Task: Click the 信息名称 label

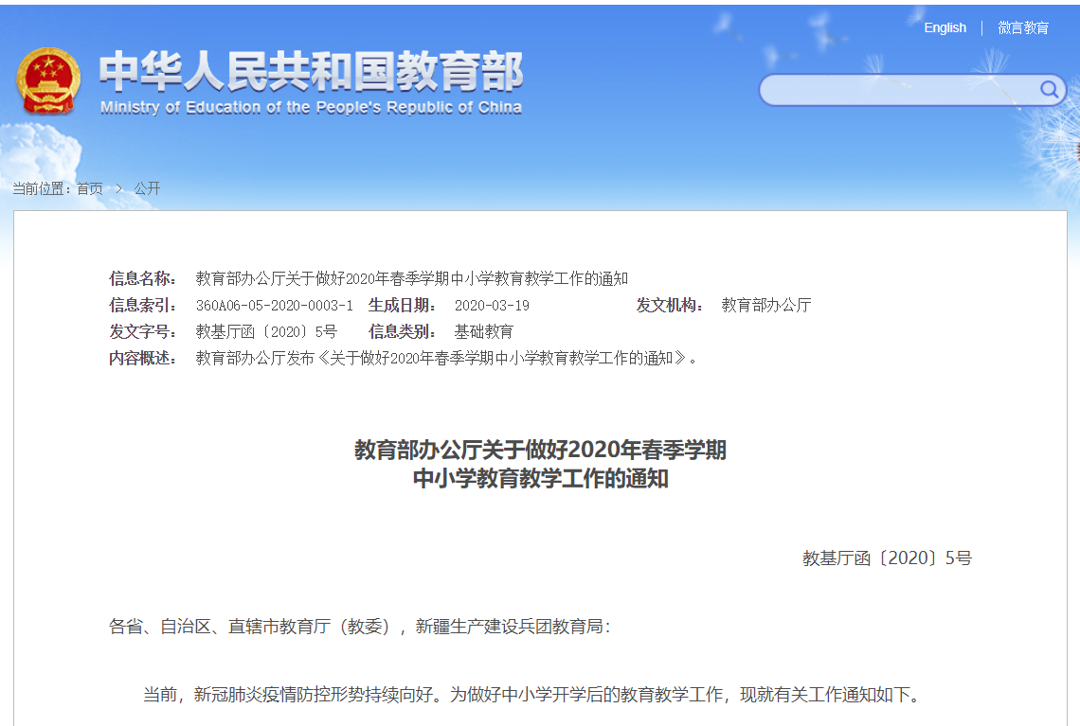Action: (142, 278)
